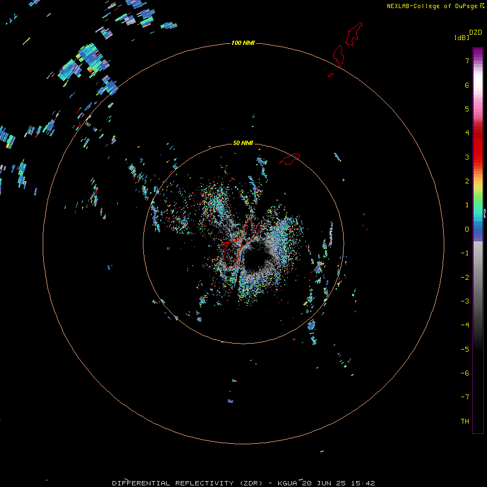
Task: Click the 3 dB value on the color scale
Action: coord(467,157)
